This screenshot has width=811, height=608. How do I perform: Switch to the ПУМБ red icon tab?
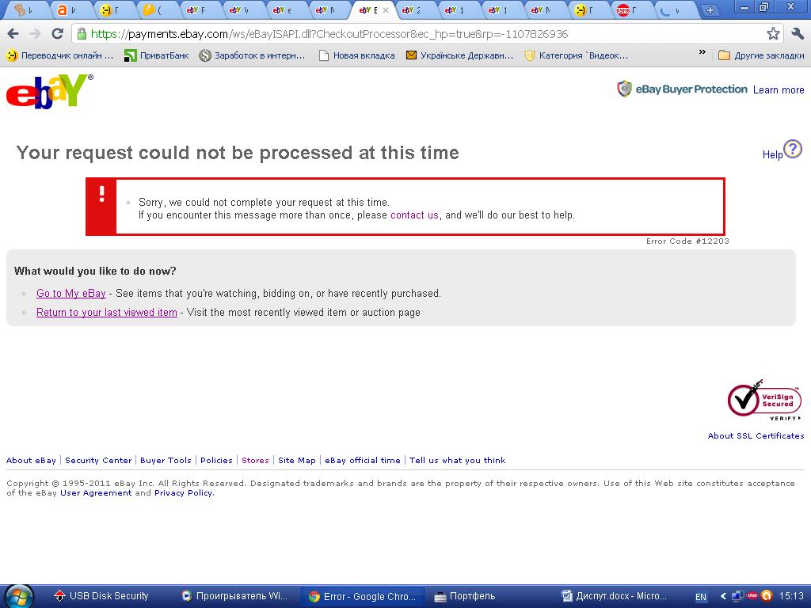click(x=630, y=9)
